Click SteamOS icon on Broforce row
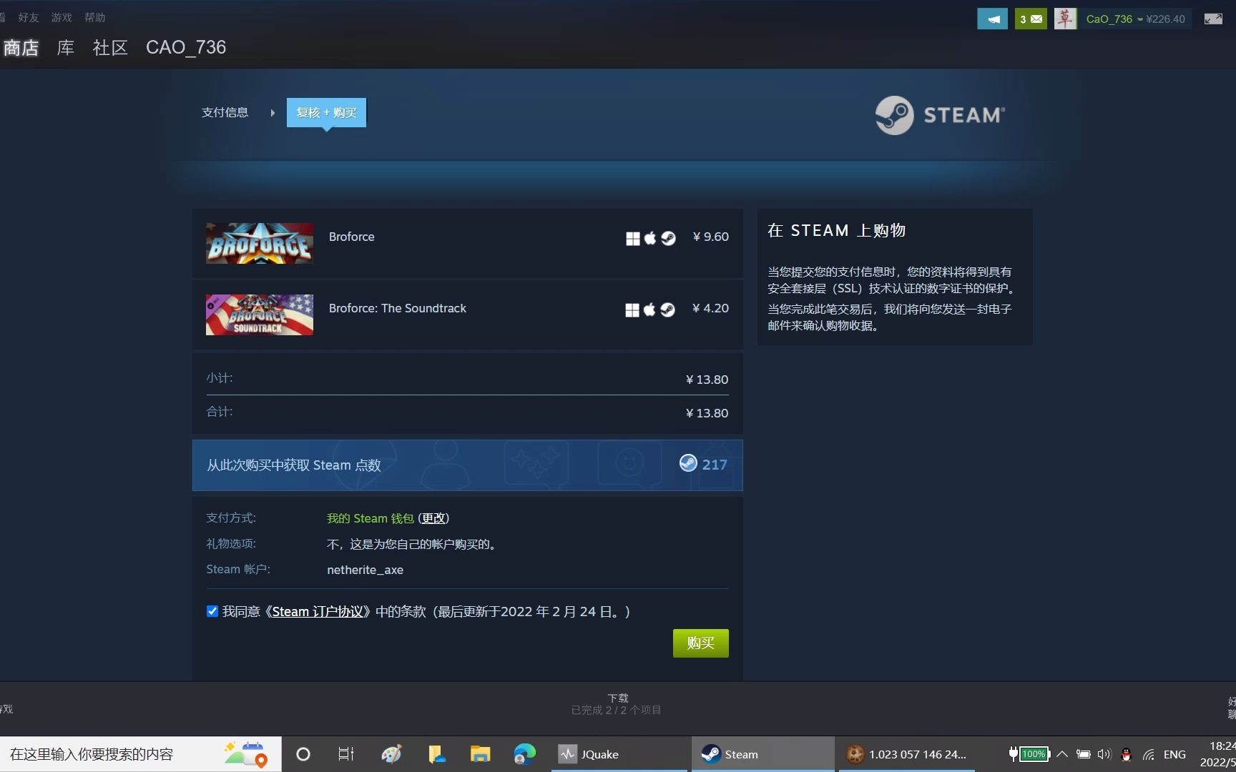Viewport: 1236px width, 772px height. click(x=668, y=238)
